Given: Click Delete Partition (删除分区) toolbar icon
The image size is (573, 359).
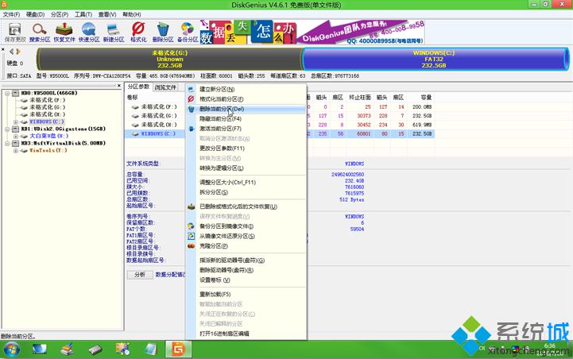Looking at the screenshot, I should click(163, 32).
